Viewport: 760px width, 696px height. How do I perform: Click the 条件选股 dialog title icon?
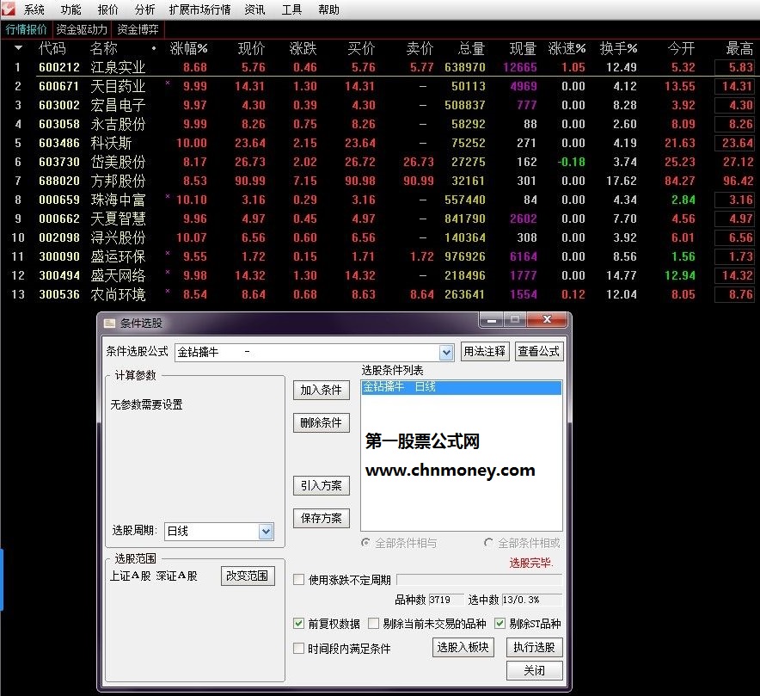click(110, 323)
